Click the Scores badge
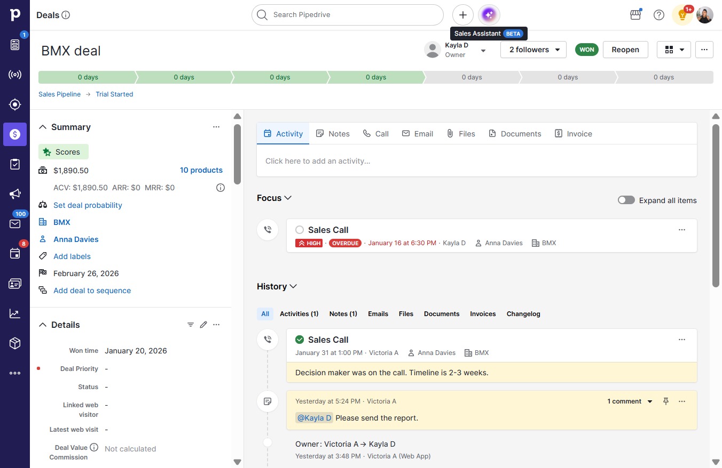 [x=64, y=152]
